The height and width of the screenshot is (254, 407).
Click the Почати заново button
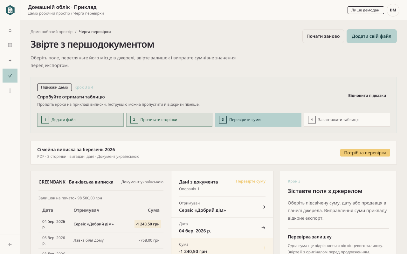click(x=323, y=36)
